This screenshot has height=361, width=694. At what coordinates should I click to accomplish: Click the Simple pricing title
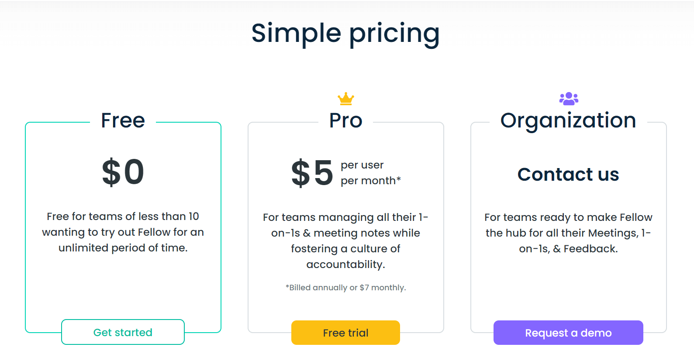pos(345,33)
